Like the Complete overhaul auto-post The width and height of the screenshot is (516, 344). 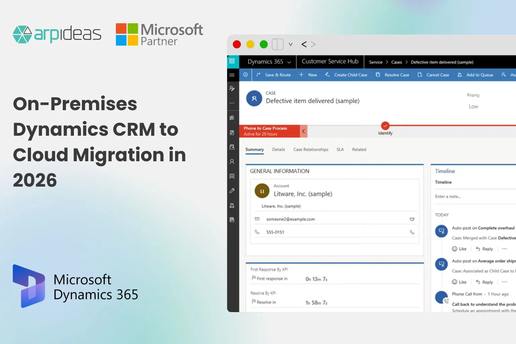pyautogui.click(x=459, y=249)
